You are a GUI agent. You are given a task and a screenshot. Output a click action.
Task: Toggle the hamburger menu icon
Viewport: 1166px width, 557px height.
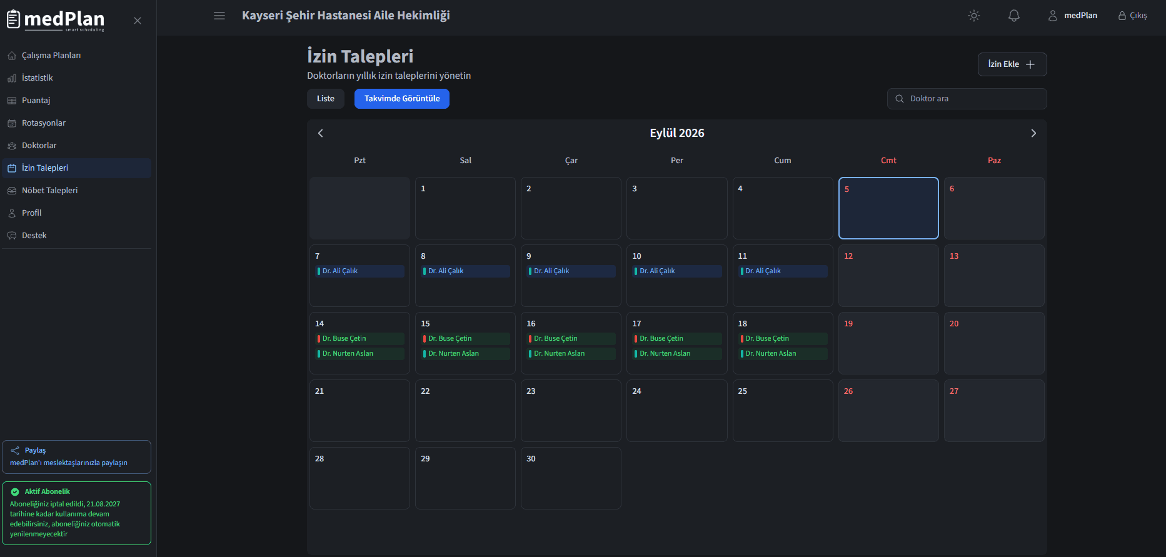[x=219, y=16]
